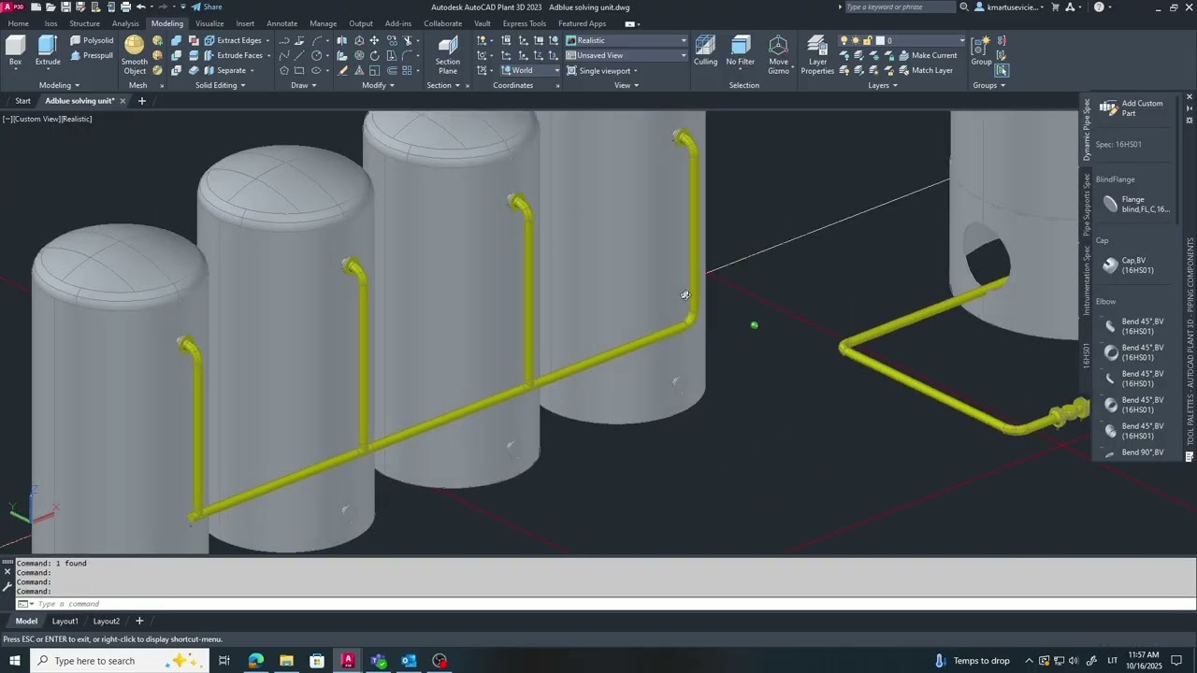Image resolution: width=1197 pixels, height=673 pixels.
Task: Select the first Bend 45°,BV elbow
Action: coord(1132,326)
